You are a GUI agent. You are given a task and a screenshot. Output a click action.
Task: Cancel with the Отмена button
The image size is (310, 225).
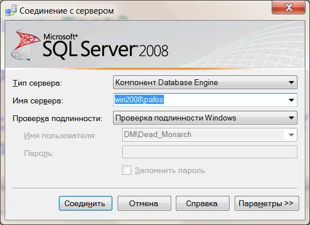[x=144, y=203]
